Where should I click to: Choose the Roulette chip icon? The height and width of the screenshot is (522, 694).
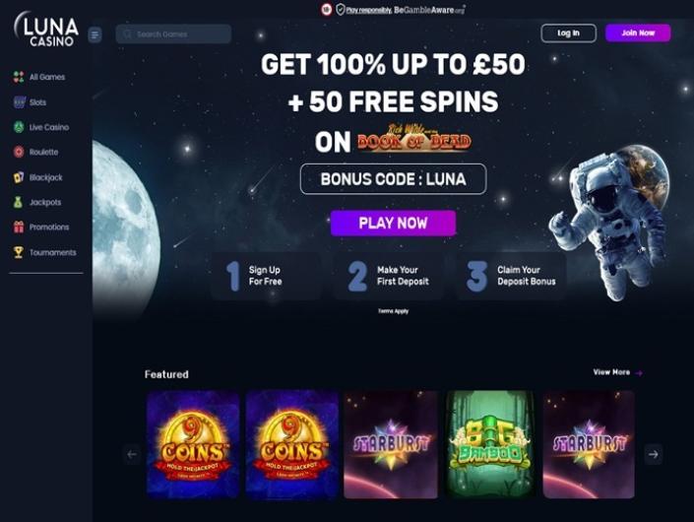tap(19, 152)
